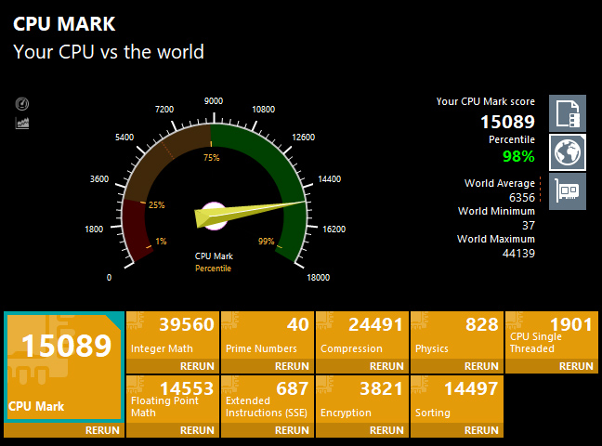Open the CPU Single Threaded 1901 tile
The width and height of the screenshot is (602, 446).
pyautogui.click(x=552, y=335)
